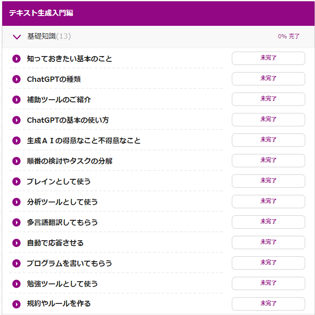Click play icon beside 多言語翻訳してもらう
The width and height of the screenshot is (315, 315).
tap(16, 222)
